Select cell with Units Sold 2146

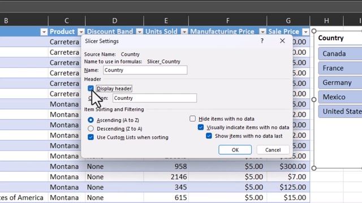(166, 176)
